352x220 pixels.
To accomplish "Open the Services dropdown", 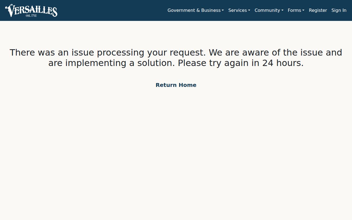I will pos(239,10).
